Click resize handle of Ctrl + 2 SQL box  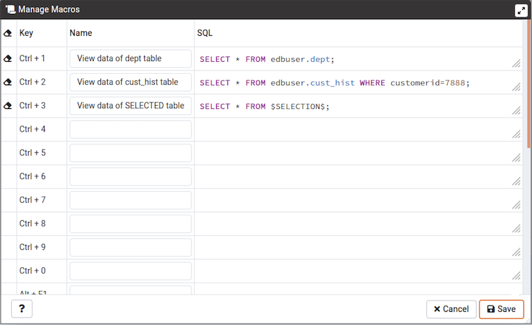coord(516,87)
